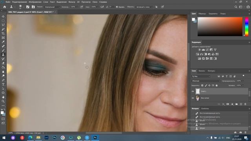Image resolution: width=251 pixels, height=141 pixels.
Task: Add a Levels adjustment
Action: [x=203, y=50]
